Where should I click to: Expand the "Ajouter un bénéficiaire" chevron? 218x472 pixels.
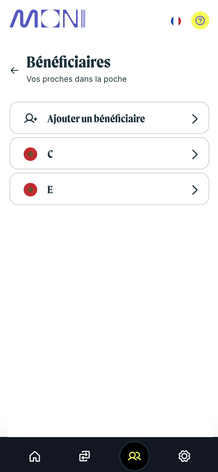[x=195, y=119]
